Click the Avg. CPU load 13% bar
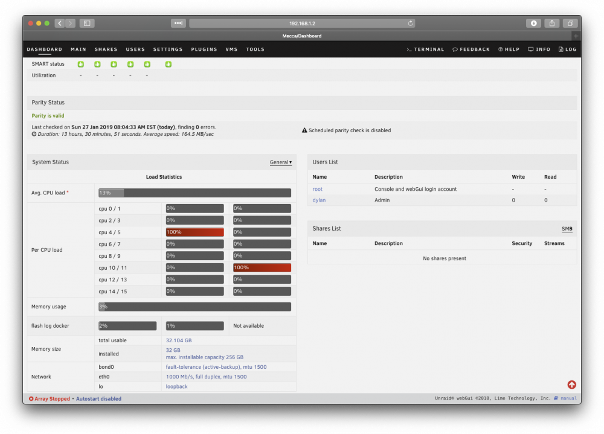 194,193
